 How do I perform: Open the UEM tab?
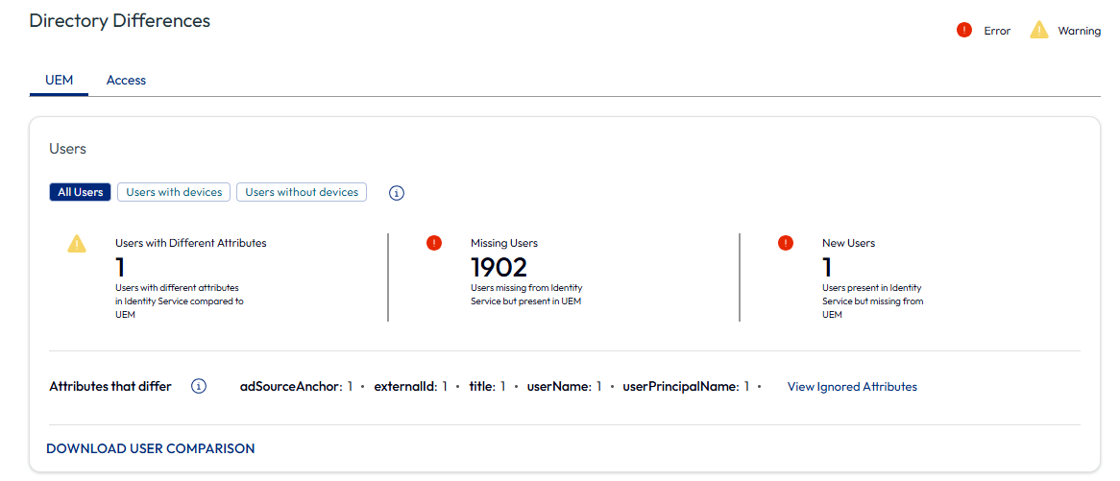[x=60, y=80]
